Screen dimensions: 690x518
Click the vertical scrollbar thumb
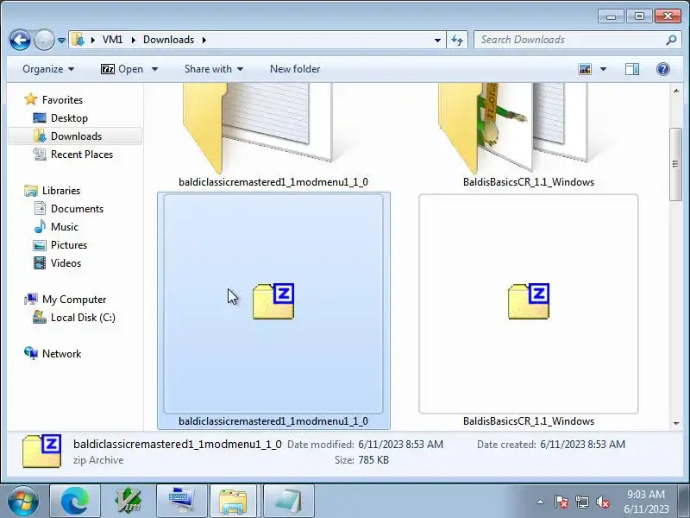click(x=676, y=165)
